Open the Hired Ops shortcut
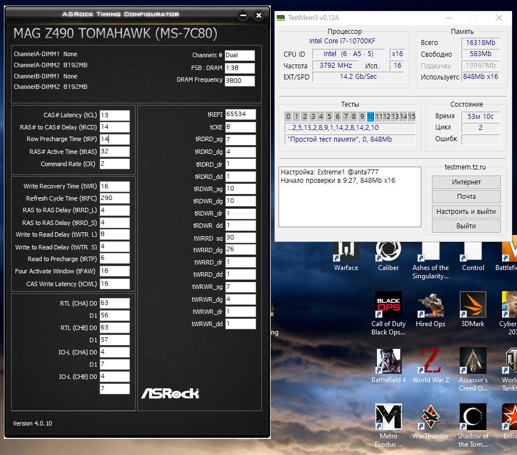This screenshot has width=517, height=455. tap(430, 309)
